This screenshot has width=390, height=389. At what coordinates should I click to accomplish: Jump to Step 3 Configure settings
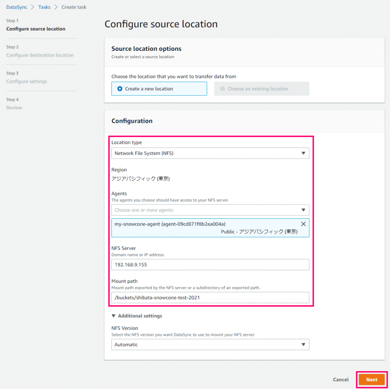coord(26,81)
